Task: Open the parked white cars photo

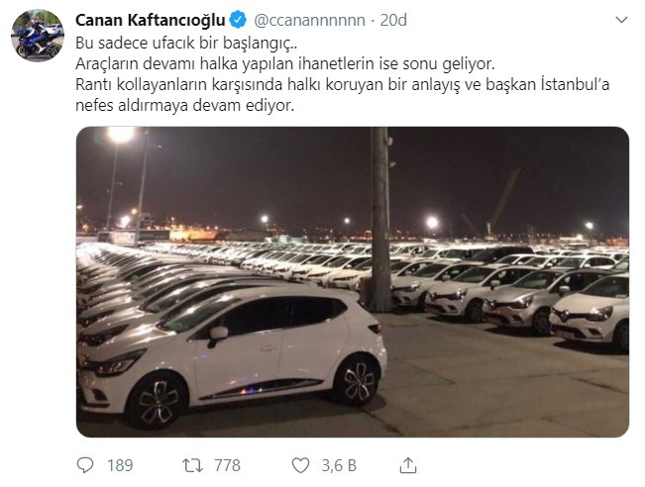Action: coord(353,282)
